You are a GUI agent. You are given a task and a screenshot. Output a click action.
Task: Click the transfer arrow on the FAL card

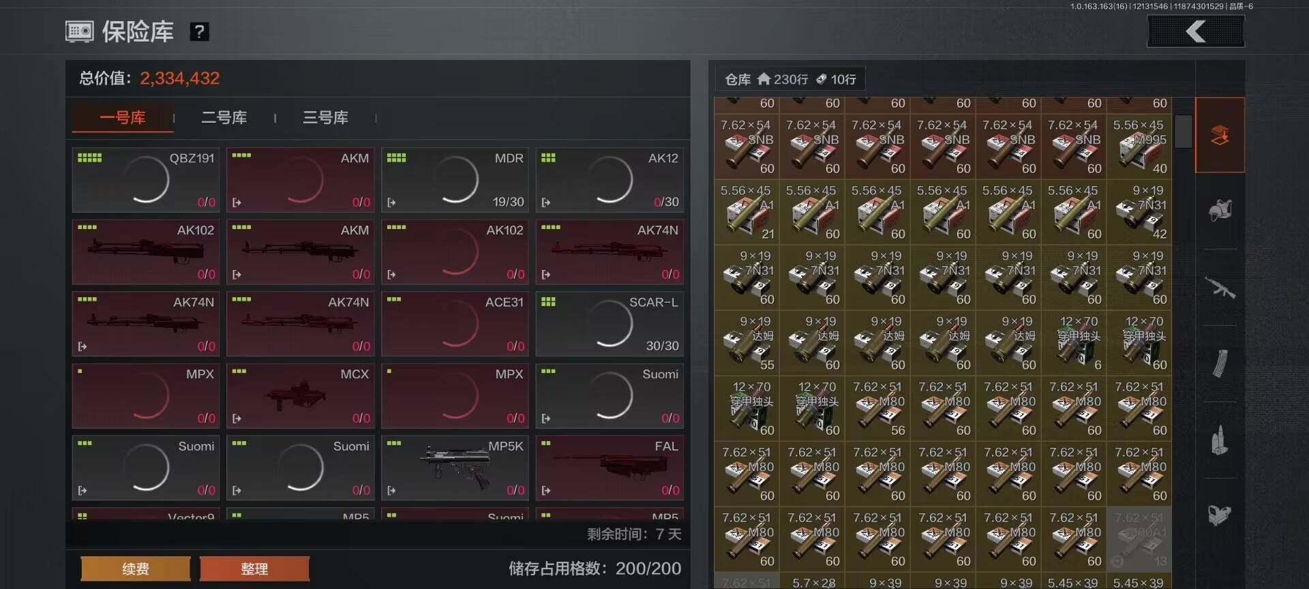pyautogui.click(x=546, y=490)
